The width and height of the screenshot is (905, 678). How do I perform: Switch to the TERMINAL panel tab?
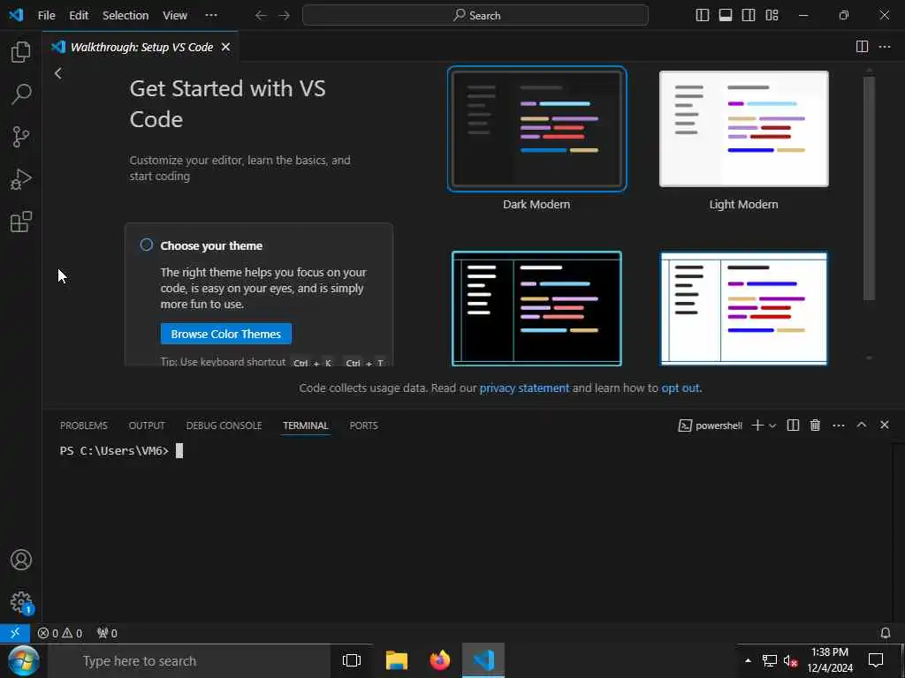point(305,426)
